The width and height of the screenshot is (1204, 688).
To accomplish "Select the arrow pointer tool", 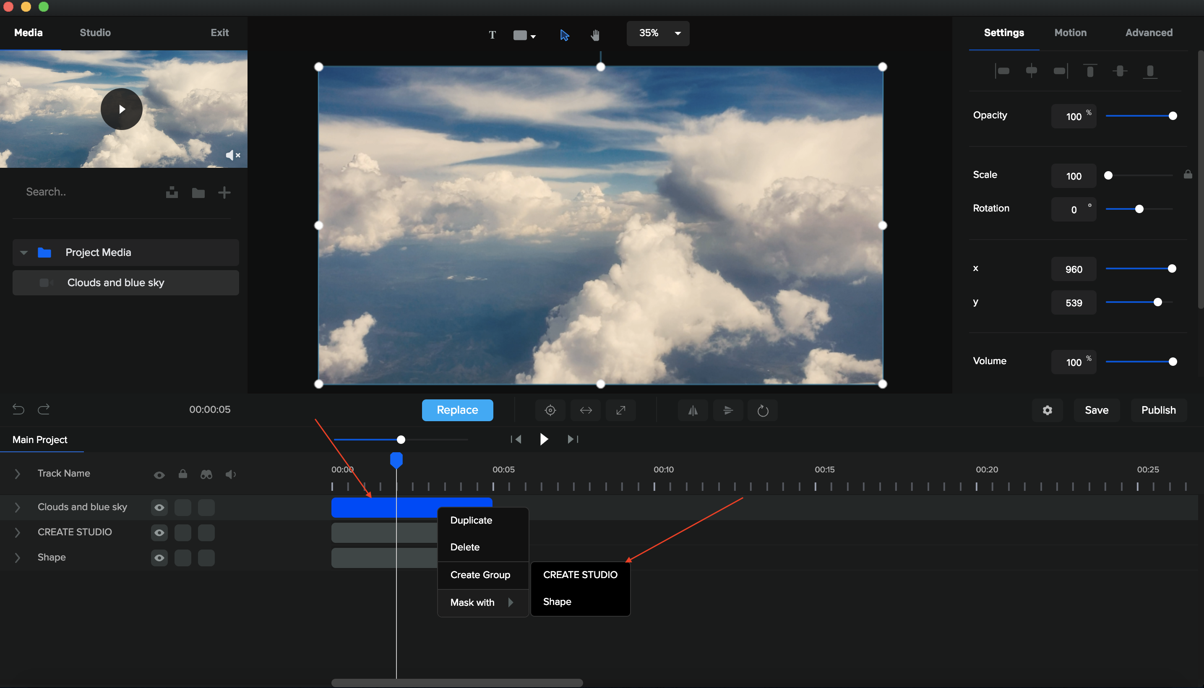I will tap(564, 35).
